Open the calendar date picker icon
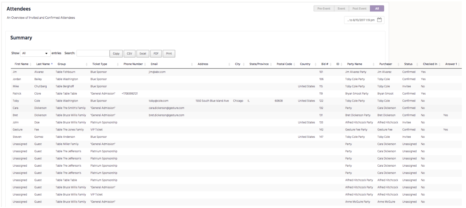This screenshot has height=208, width=466. 380,20
